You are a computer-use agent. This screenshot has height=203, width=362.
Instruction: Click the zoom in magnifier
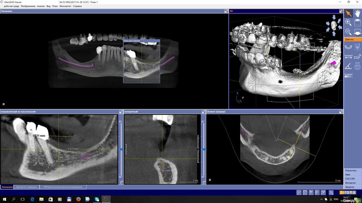[348, 23]
